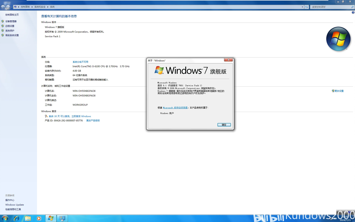355x222 pixels.
Task: Click the 64 位操作系统 value
Action: [x=80, y=75]
